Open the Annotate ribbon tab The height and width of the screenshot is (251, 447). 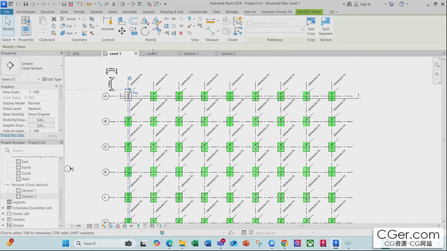130,11
